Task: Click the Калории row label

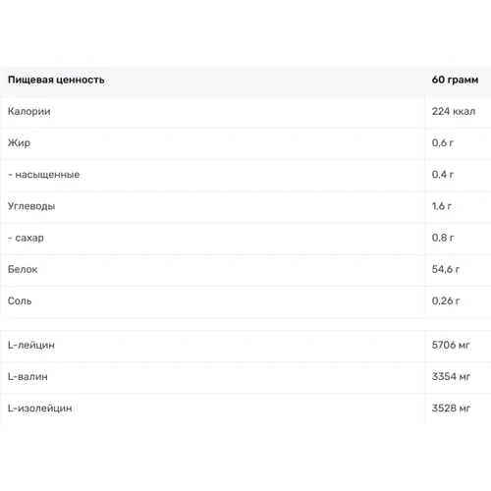Action: point(29,111)
